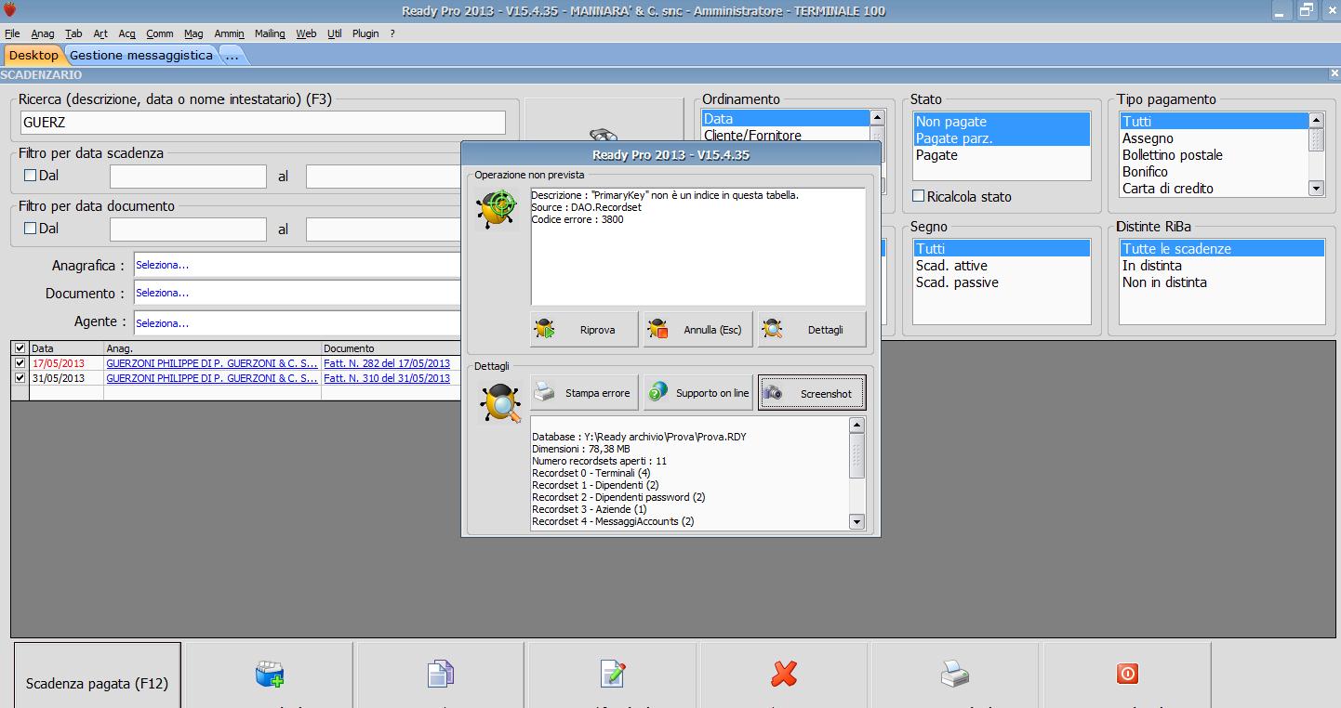Open the Anagrafica Seleziona dropdown

(x=298, y=265)
